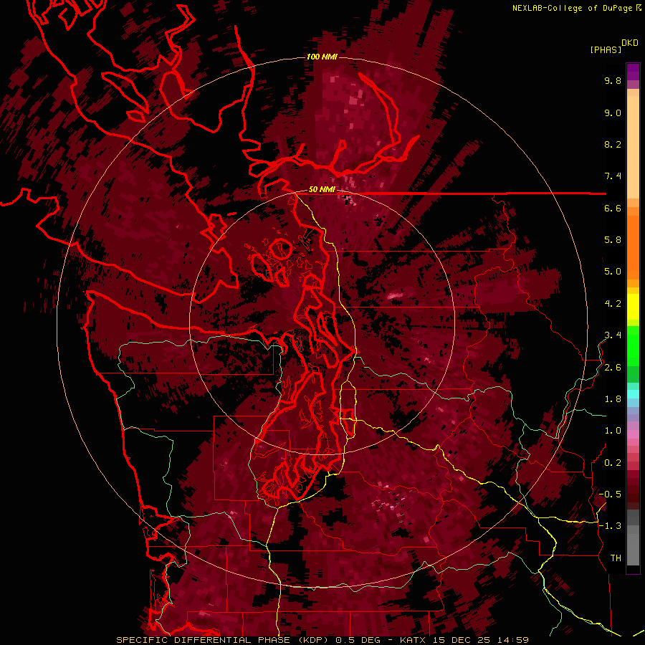This screenshot has height=645, width=645.
Task: Click the 14:59 timestamp in caption
Action: coord(512,640)
